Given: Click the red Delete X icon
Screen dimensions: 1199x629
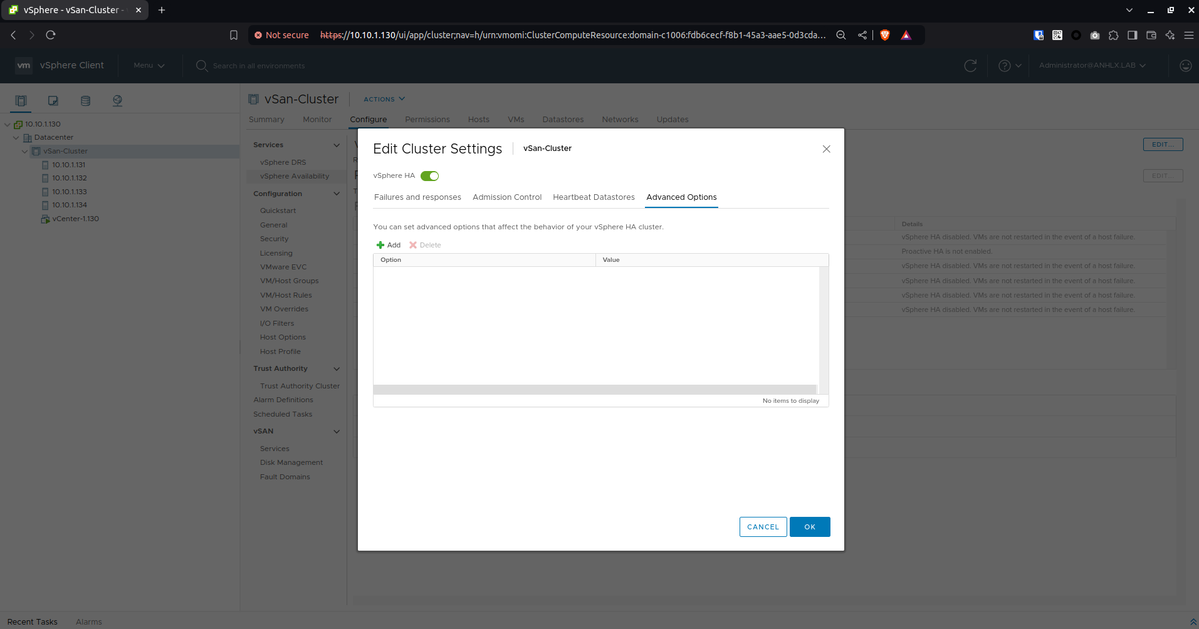Looking at the screenshot, I should pos(413,245).
